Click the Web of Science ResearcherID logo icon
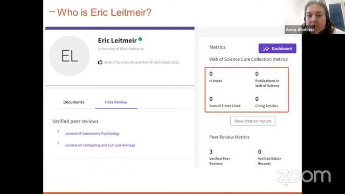 (x=100, y=63)
